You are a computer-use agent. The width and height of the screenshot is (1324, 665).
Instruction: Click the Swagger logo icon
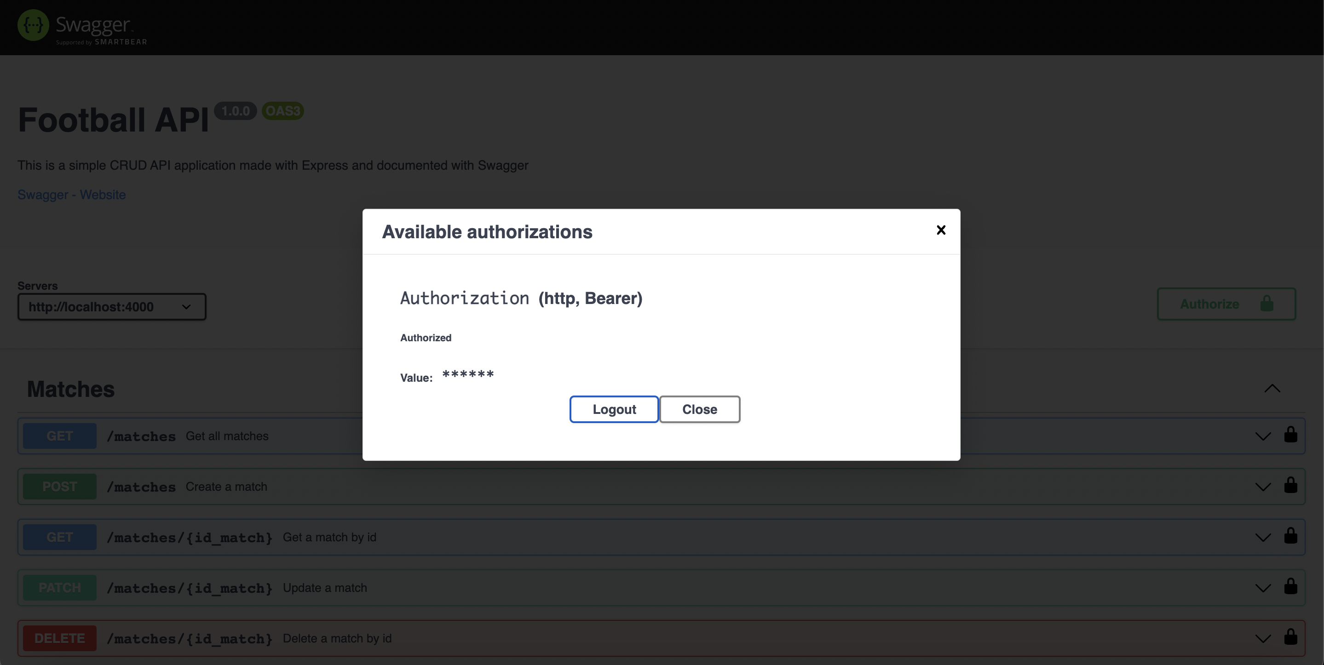coord(33,25)
